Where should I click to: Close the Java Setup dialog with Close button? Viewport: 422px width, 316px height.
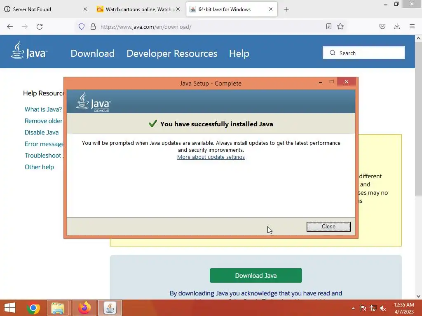[328, 227]
